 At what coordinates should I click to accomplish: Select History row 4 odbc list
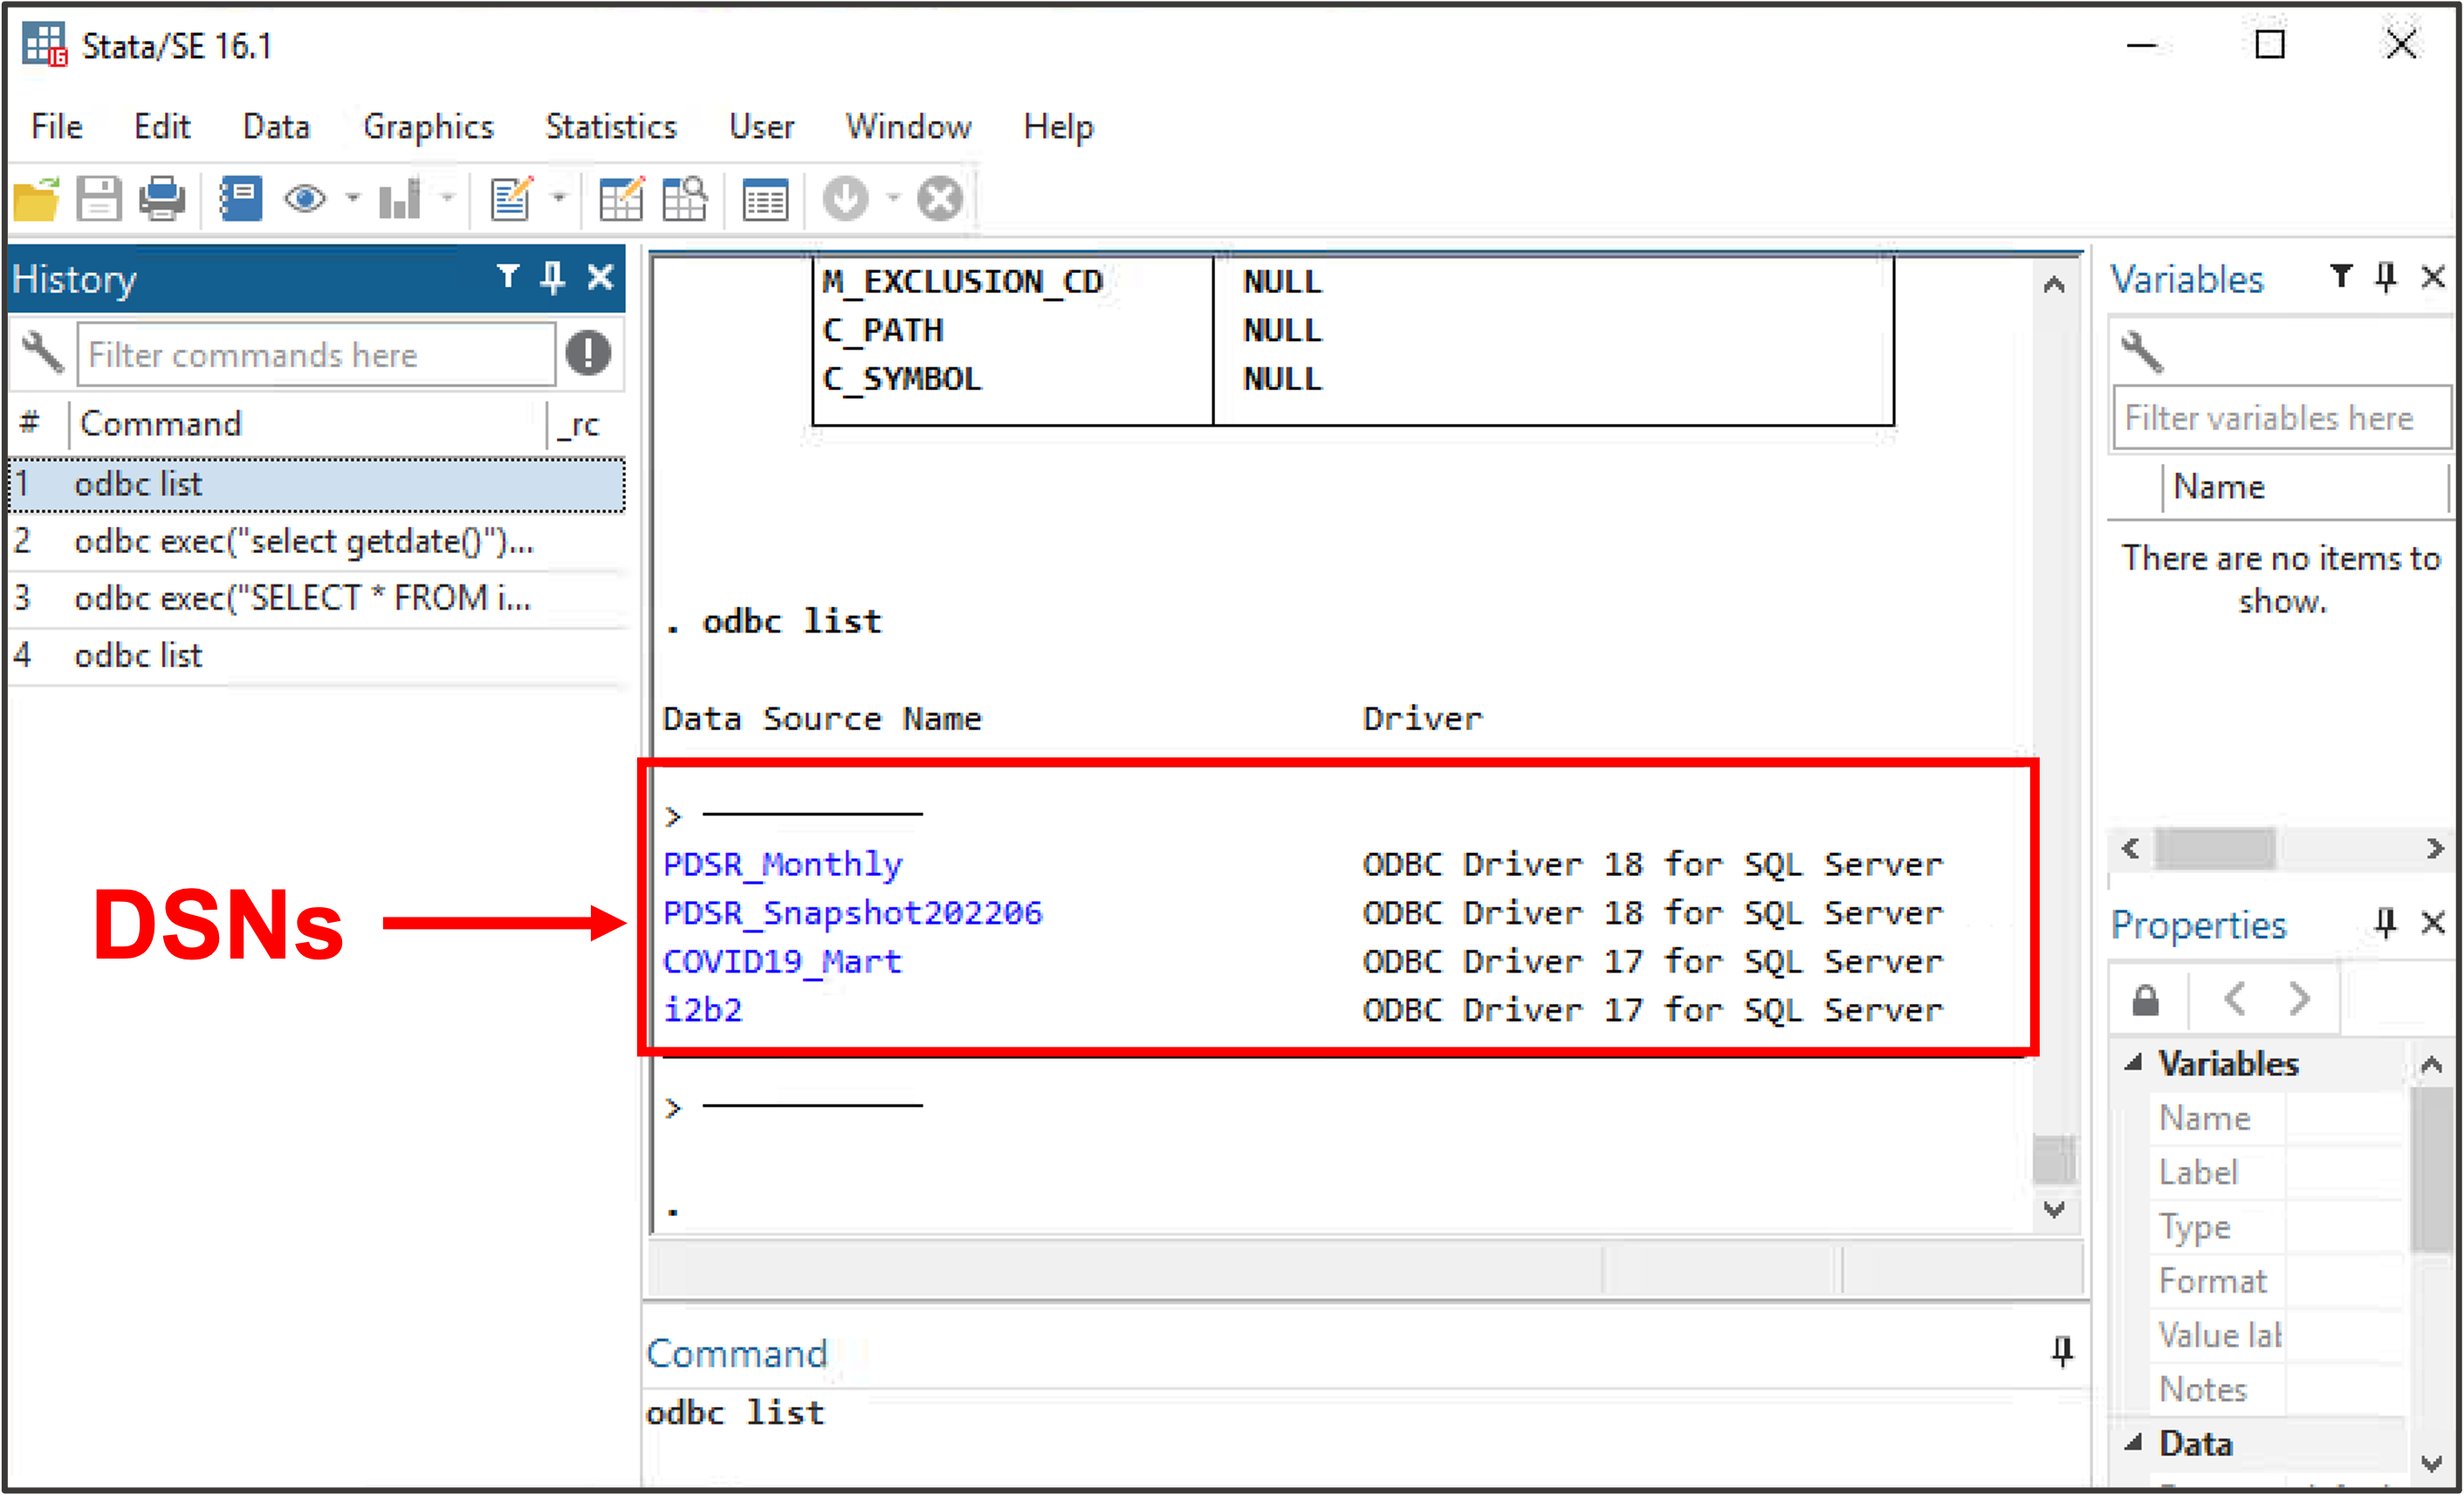click(317, 656)
